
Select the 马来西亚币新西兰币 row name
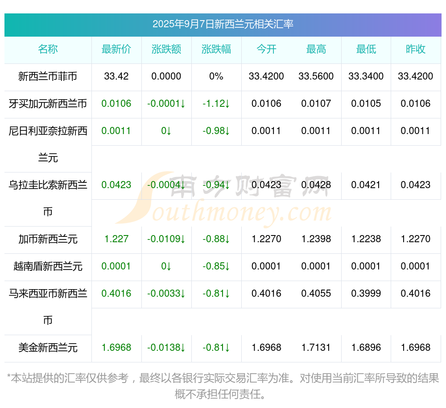pyautogui.click(x=48, y=307)
